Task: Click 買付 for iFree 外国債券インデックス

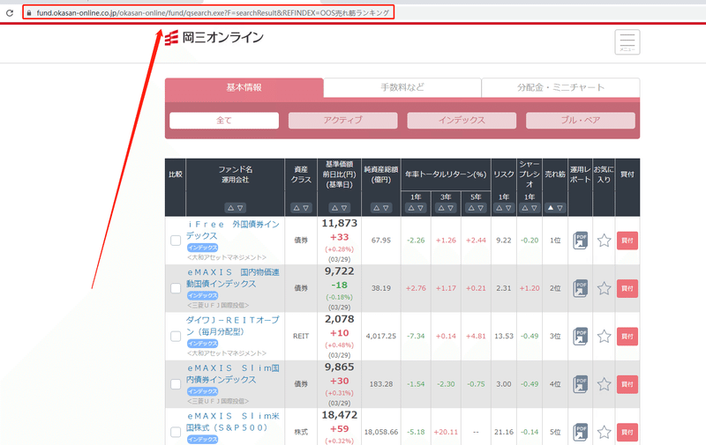Action: 627,241
